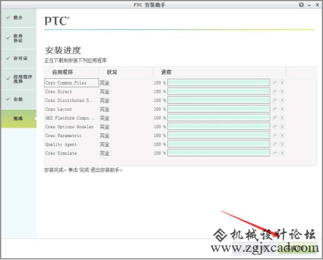Click the 安装进度 heading

tap(63, 50)
